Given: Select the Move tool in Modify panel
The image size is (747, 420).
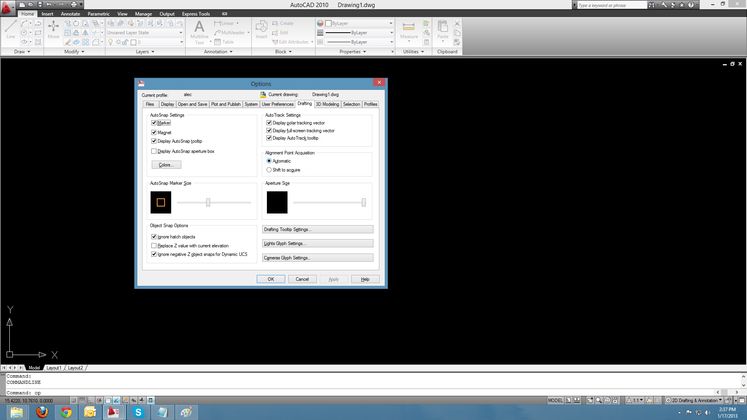Looking at the screenshot, I should coord(53,29).
